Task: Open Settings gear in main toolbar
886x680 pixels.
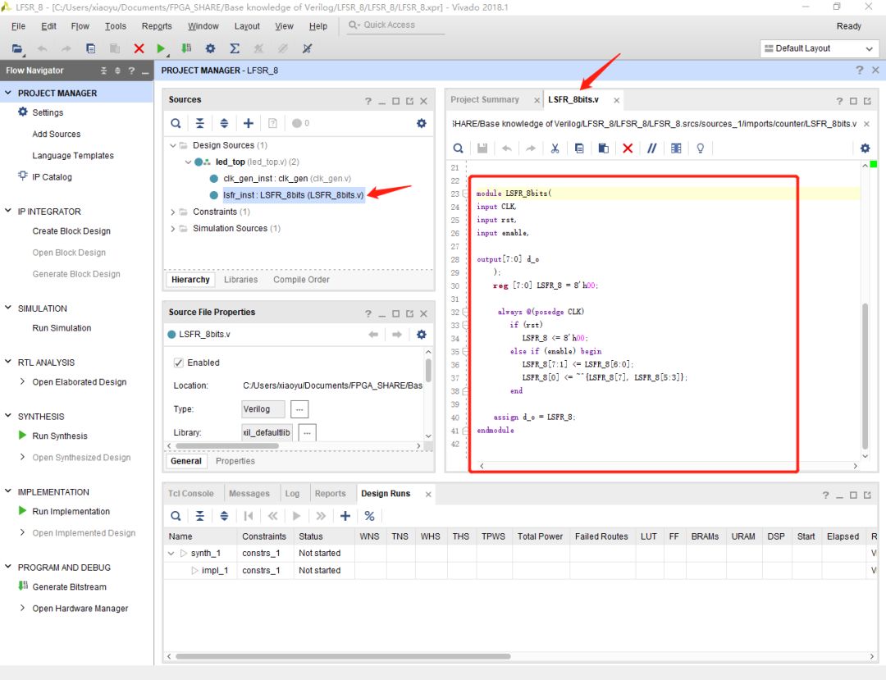Action: (210, 48)
